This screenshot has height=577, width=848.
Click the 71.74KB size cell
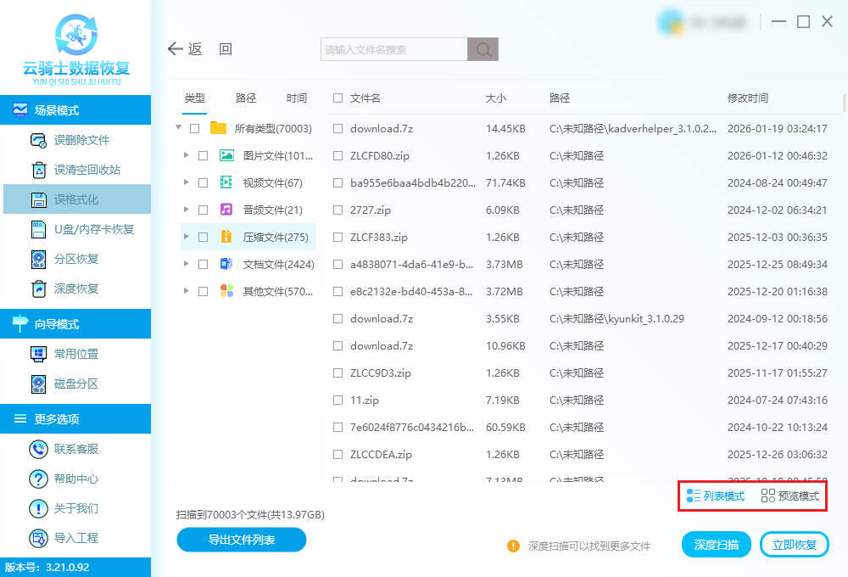pyautogui.click(x=505, y=183)
